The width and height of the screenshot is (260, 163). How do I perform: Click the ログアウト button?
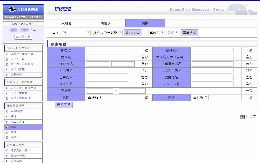point(23,37)
